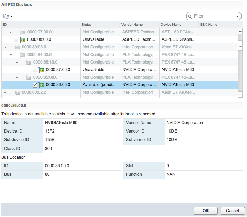Sort by the Status column header

(x=100, y=25)
